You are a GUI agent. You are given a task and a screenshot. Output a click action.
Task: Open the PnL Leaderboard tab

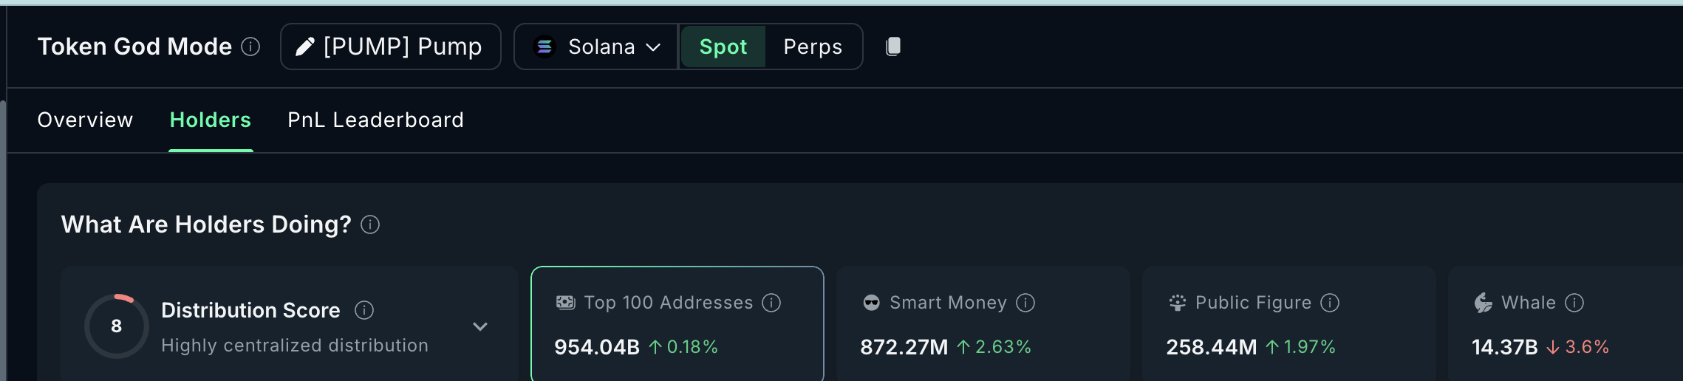(x=375, y=120)
